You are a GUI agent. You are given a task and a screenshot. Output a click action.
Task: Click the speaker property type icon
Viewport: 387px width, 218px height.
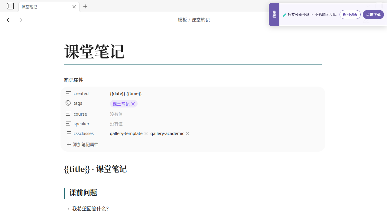[x=68, y=124]
